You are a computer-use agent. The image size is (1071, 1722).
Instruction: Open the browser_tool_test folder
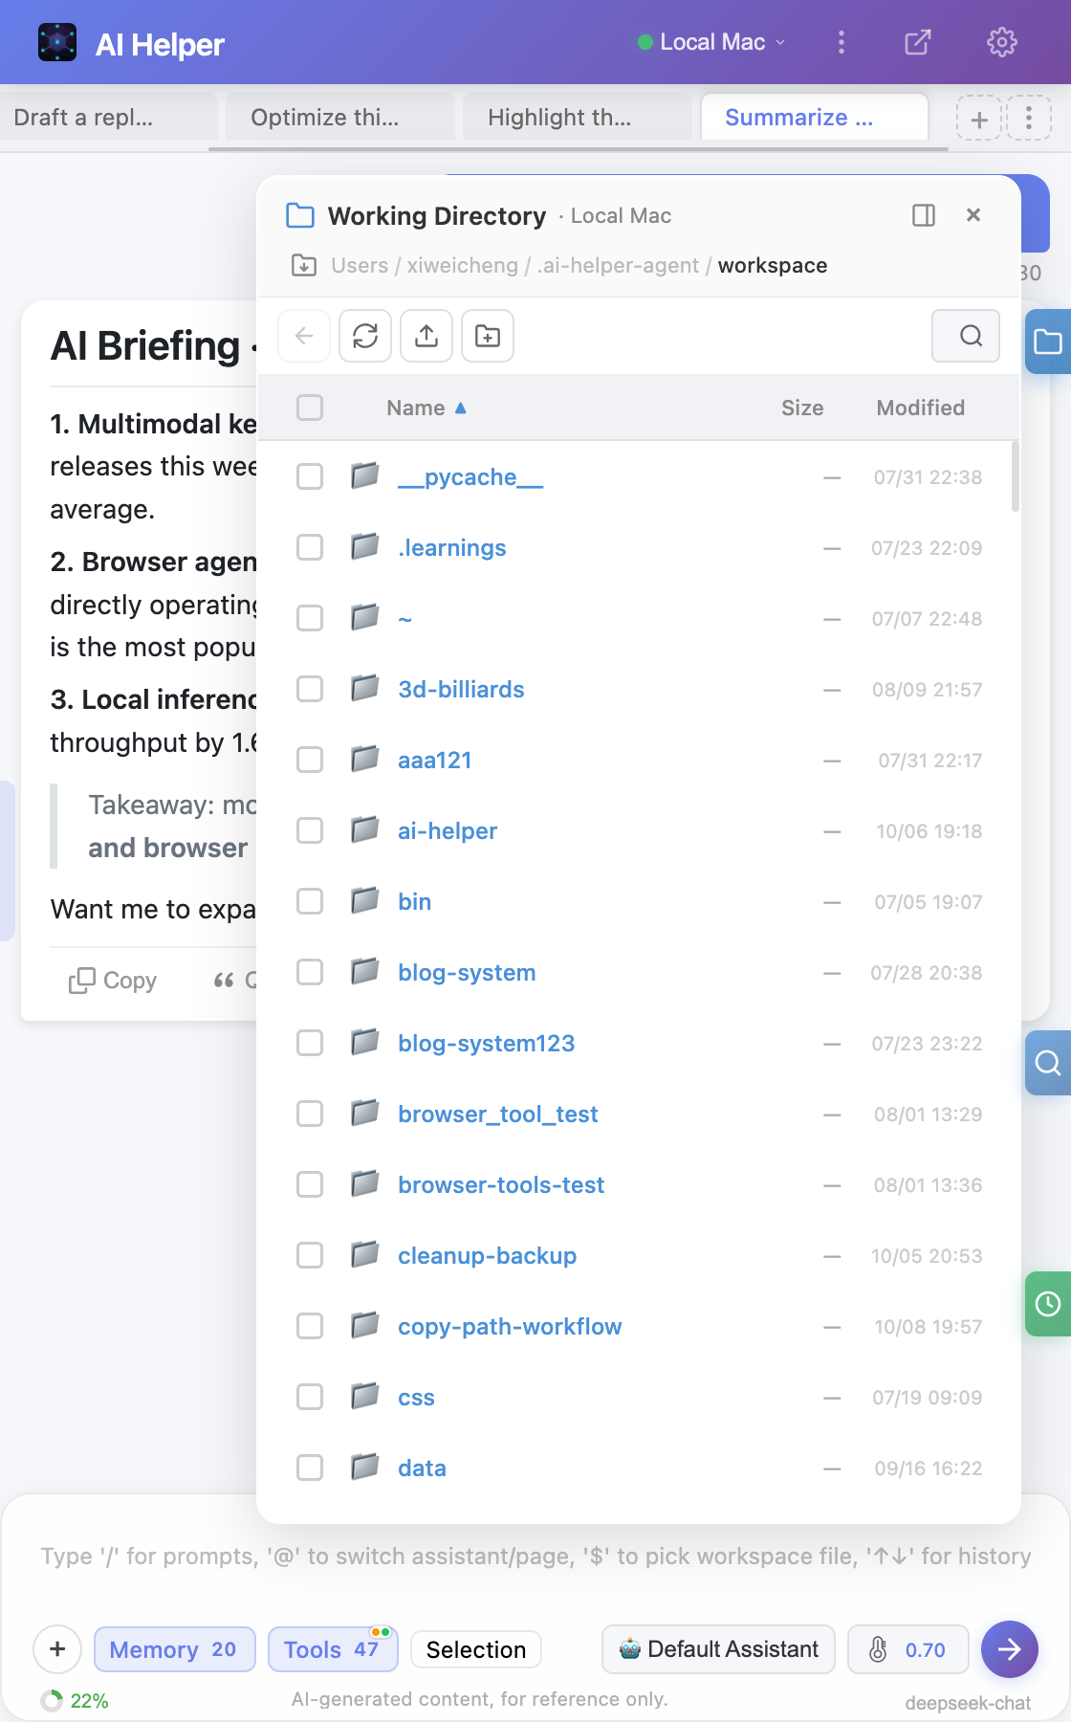click(x=498, y=1114)
